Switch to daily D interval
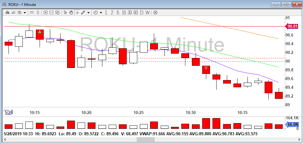Screen dimensions: 303x144 tap(142, 13)
